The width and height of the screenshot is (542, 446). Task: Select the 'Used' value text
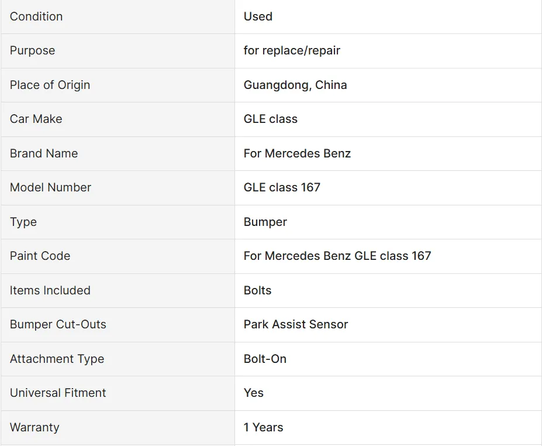pos(258,16)
